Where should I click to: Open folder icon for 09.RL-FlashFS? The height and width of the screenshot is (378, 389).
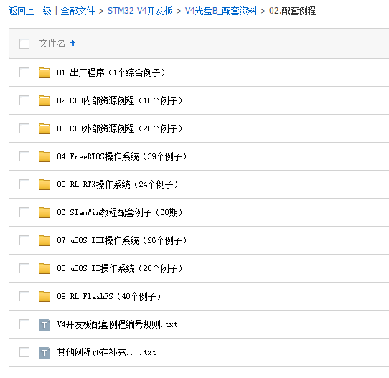(44, 296)
